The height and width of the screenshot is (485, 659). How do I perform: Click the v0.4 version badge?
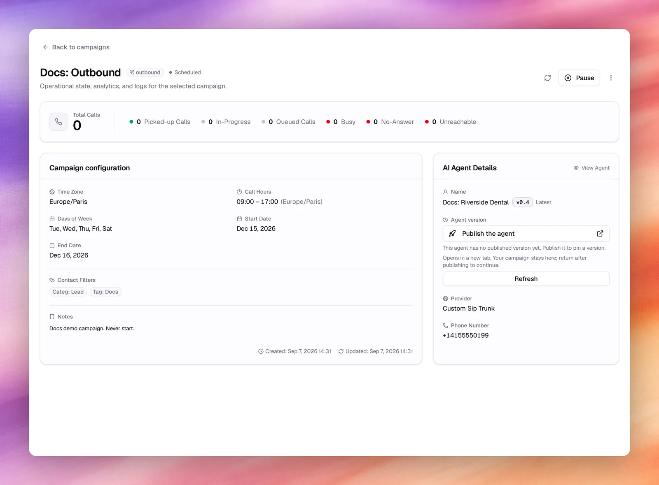[x=523, y=202]
